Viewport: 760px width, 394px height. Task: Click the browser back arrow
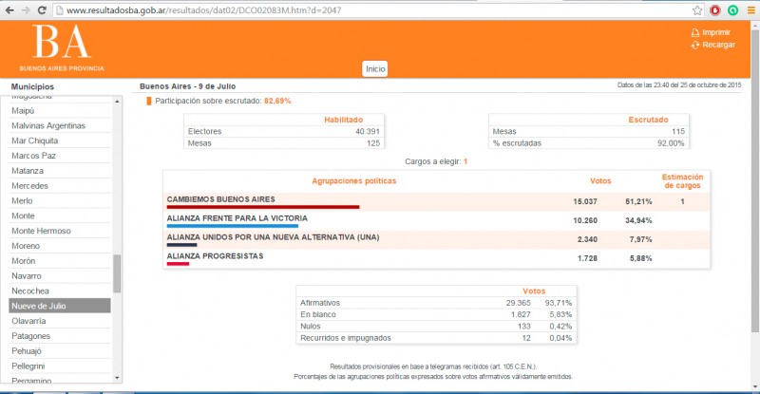pyautogui.click(x=9, y=10)
